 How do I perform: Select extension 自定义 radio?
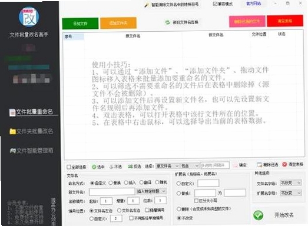[x=178, y=184]
